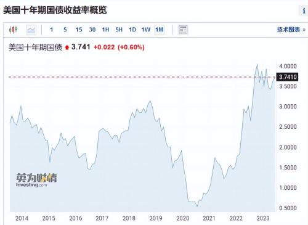This screenshot has width=308, height=225.
Task: Click the 4.0000 axis label
Action: [288, 66]
